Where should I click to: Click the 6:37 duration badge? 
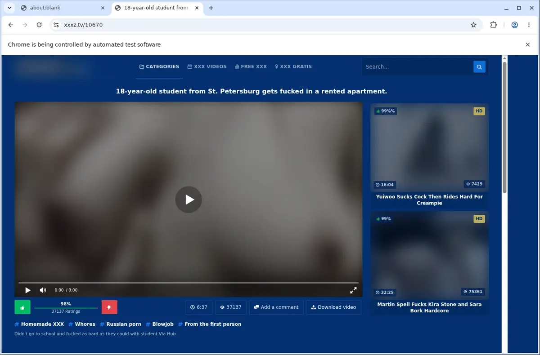[198, 307]
